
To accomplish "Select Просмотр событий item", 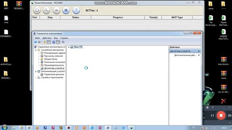I will pyautogui.click(x=53, y=56).
